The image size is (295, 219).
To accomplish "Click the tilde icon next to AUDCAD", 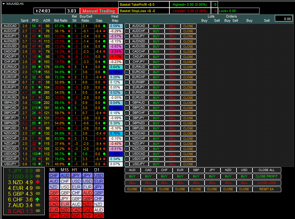I will coord(127,26).
